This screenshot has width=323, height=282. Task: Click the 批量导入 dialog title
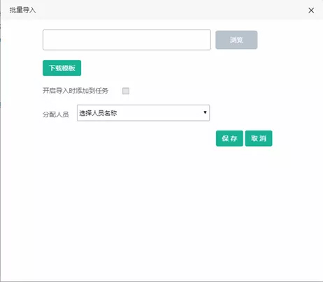pos(22,10)
